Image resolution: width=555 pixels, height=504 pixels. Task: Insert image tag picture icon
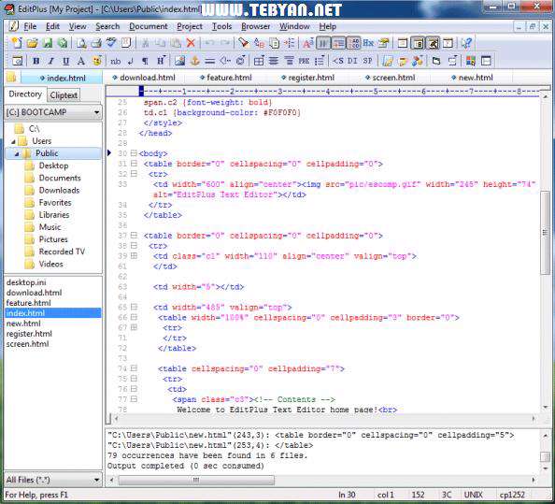coord(179,61)
